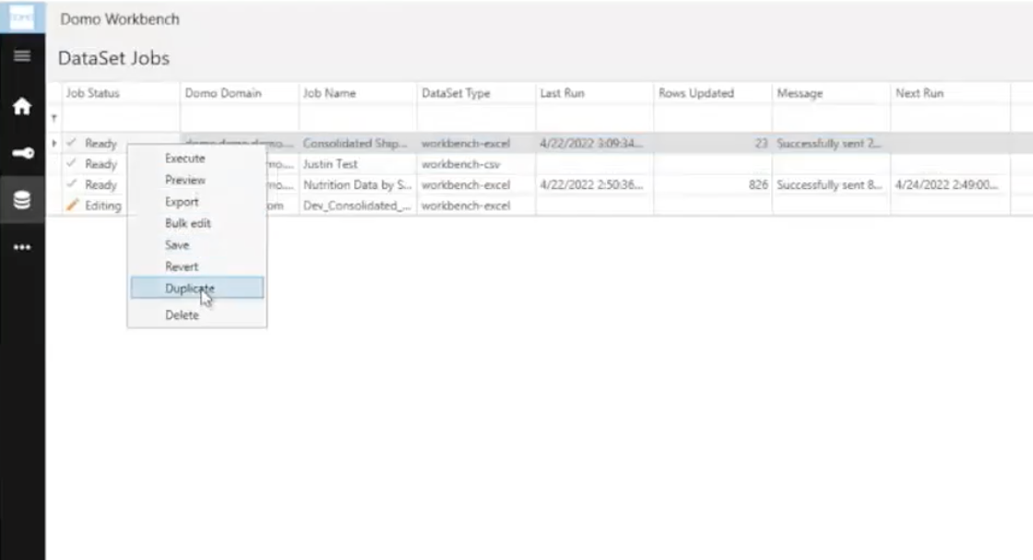Viewport: 1033px width, 560px height.
Task: Select the DataSet Jobs database icon
Action: [x=21, y=199]
